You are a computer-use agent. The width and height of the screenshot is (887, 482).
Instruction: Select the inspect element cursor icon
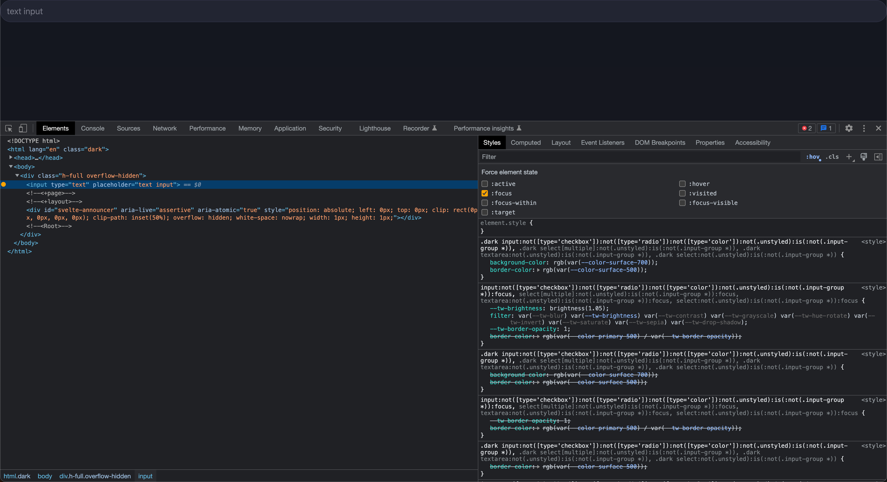coord(9,128)
